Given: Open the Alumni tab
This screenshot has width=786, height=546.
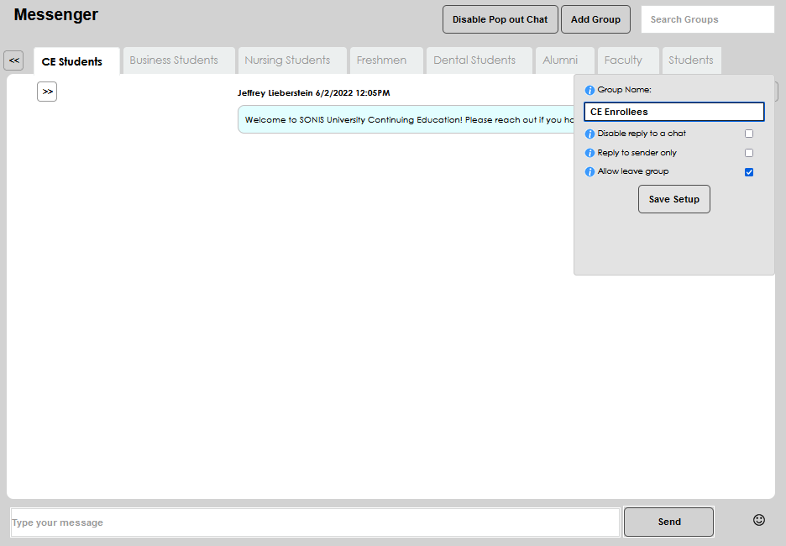Looking at the screenshot, I should (x=565, y=60).
